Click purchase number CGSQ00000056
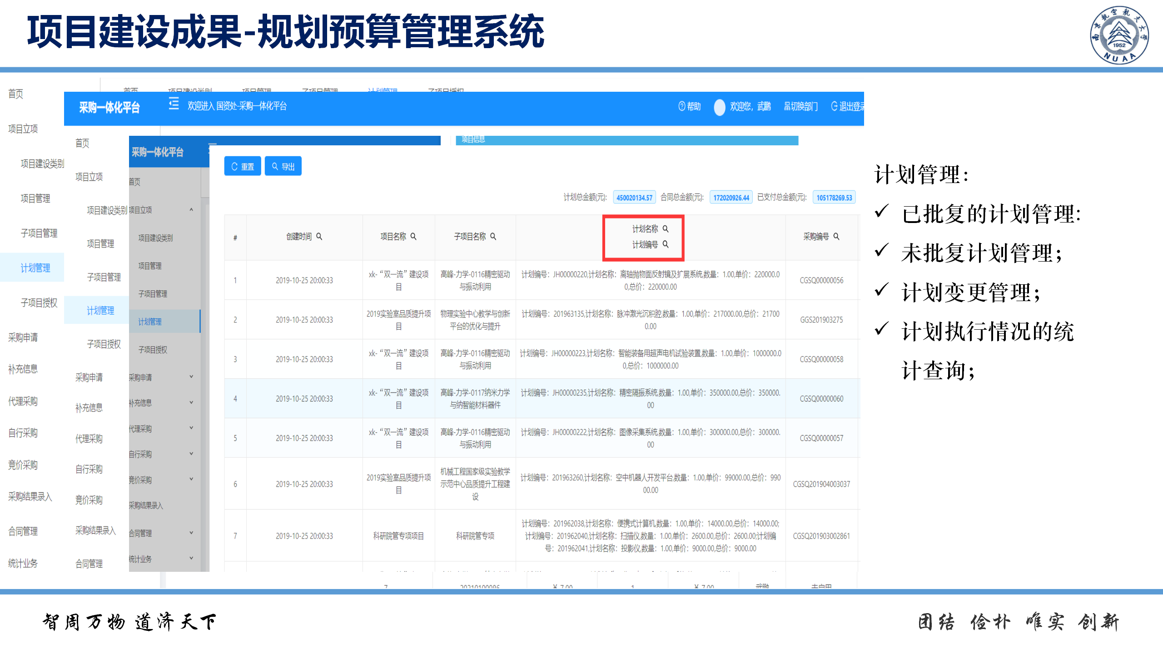The image size is (1163, 654). pos(821,280)
